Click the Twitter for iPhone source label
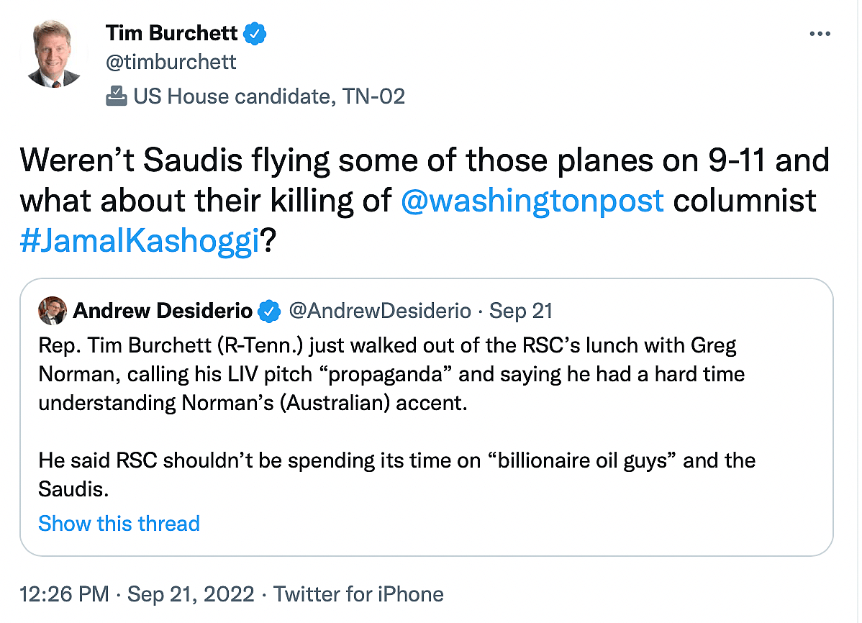Screen dimensions: 862x623 tap(358, 594)
